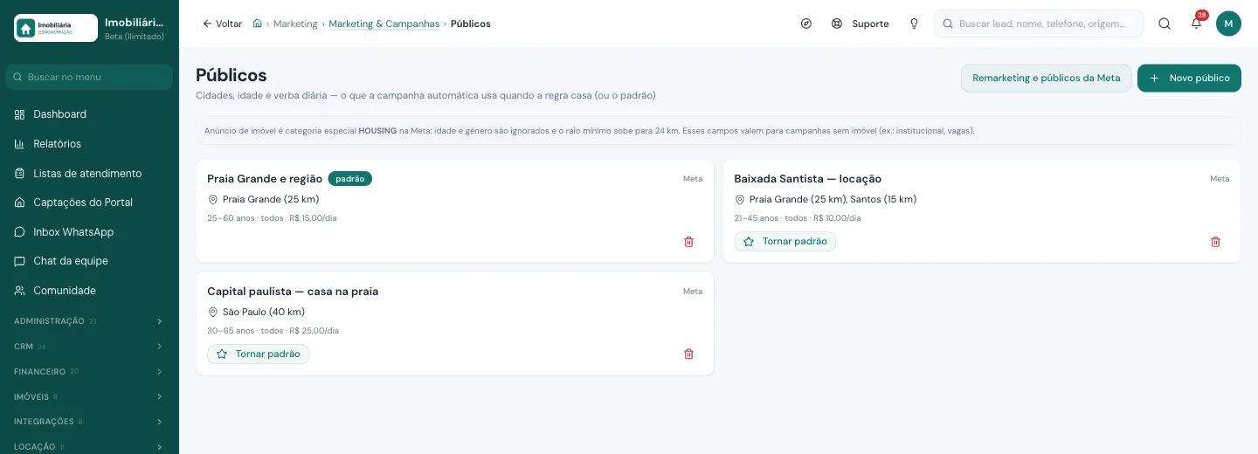Click the HOUSING info notice text
The image size is (1258, 454).
click(x=590, y=131)
